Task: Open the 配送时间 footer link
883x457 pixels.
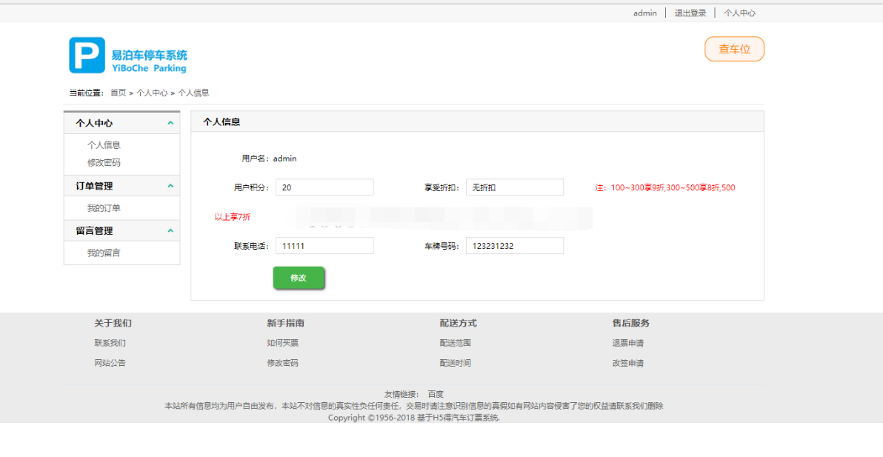Action: [x=455, y=363]
